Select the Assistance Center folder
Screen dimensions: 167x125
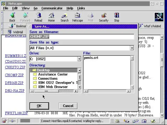(x=54, y=74)
